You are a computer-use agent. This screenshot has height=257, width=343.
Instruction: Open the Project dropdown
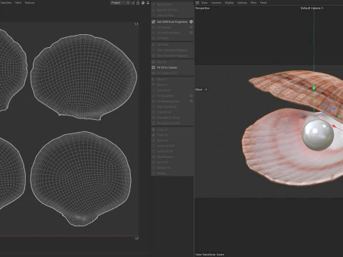(120, 3)
